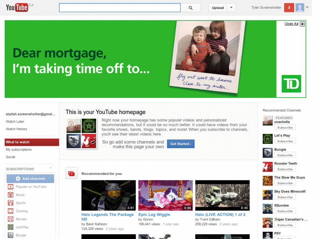Subscribe to Rooster Teeth channel
Screen dimensions: 319x239
click(x=285, y=169)
